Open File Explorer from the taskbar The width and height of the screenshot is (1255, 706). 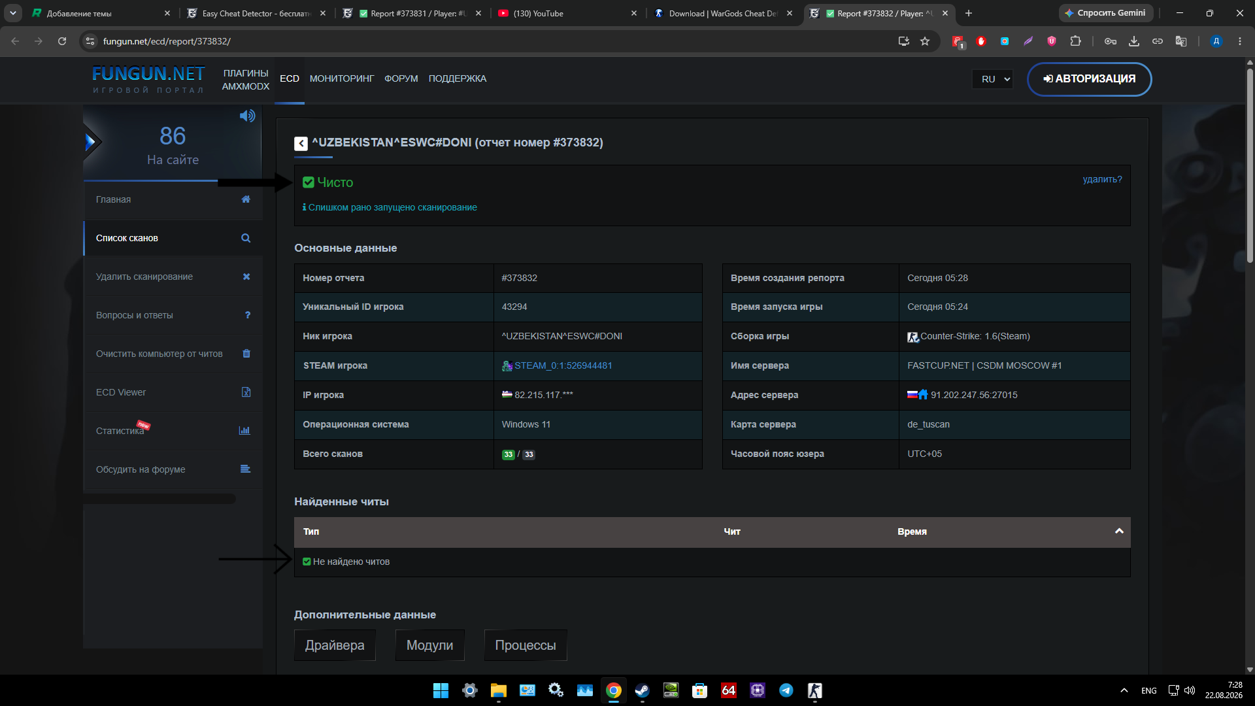(x=499, y=690)
